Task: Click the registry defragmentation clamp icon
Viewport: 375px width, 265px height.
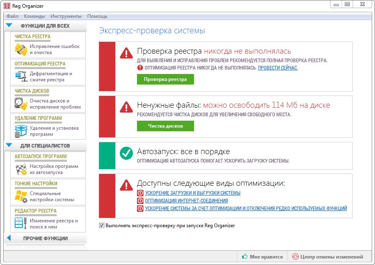Action: 21,76
